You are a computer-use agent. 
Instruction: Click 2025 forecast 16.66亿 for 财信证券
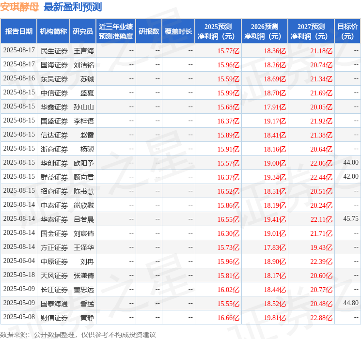point(228,318)
